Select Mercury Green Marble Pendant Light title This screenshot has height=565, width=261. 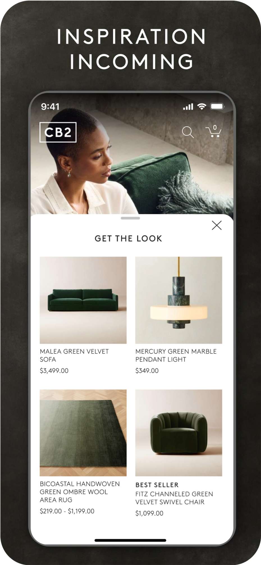pyautogui.click(x=176, y=355)
